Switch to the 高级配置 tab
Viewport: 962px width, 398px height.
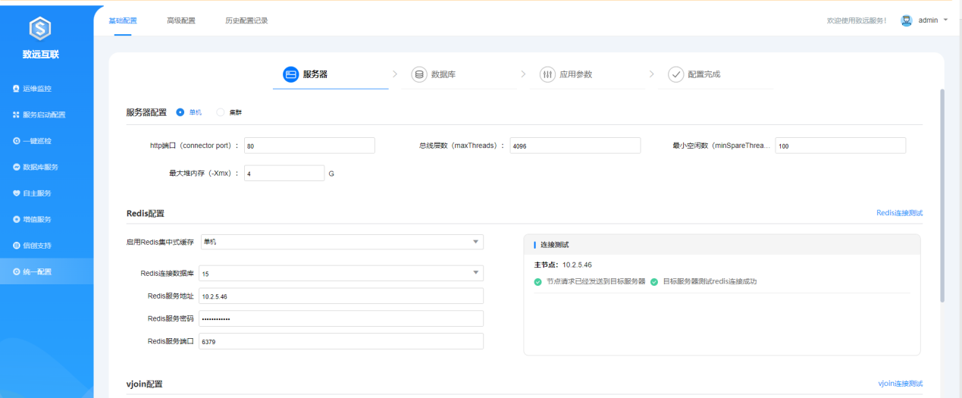pos(180,20)
